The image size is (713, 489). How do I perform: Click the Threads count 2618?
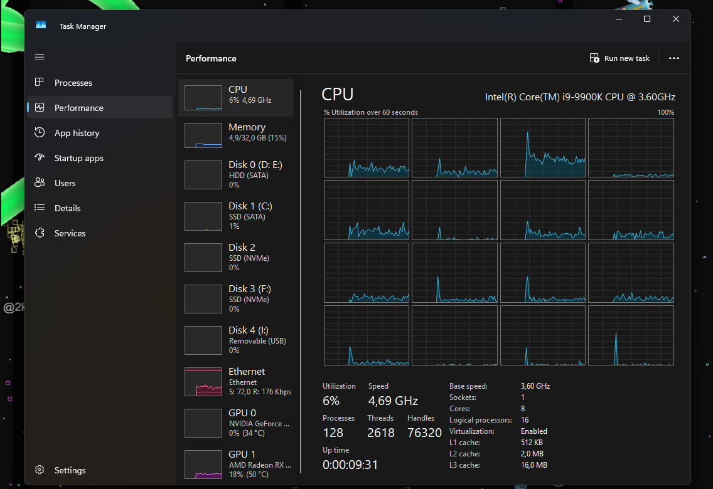380,433
